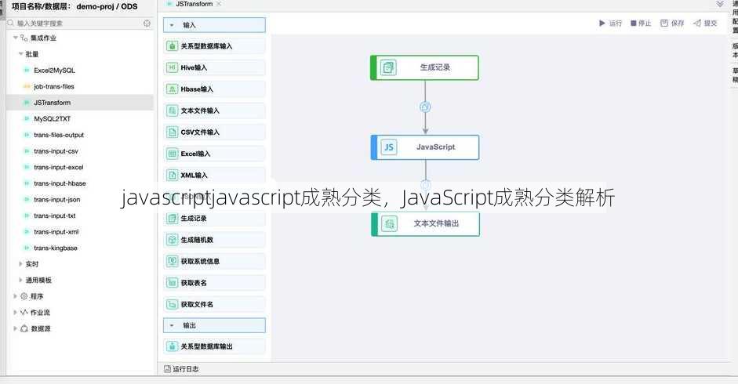738x384 pixels.
Task: Open trans-kingbase job
Action: coord(56,248)
